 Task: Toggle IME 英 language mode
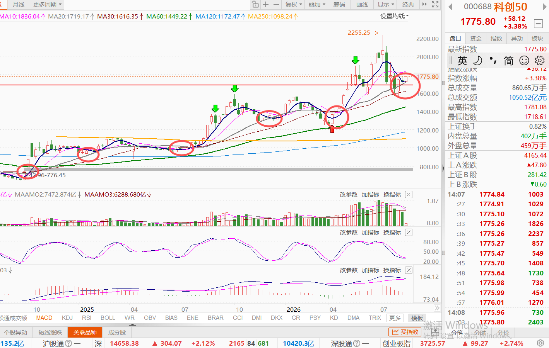462,60
